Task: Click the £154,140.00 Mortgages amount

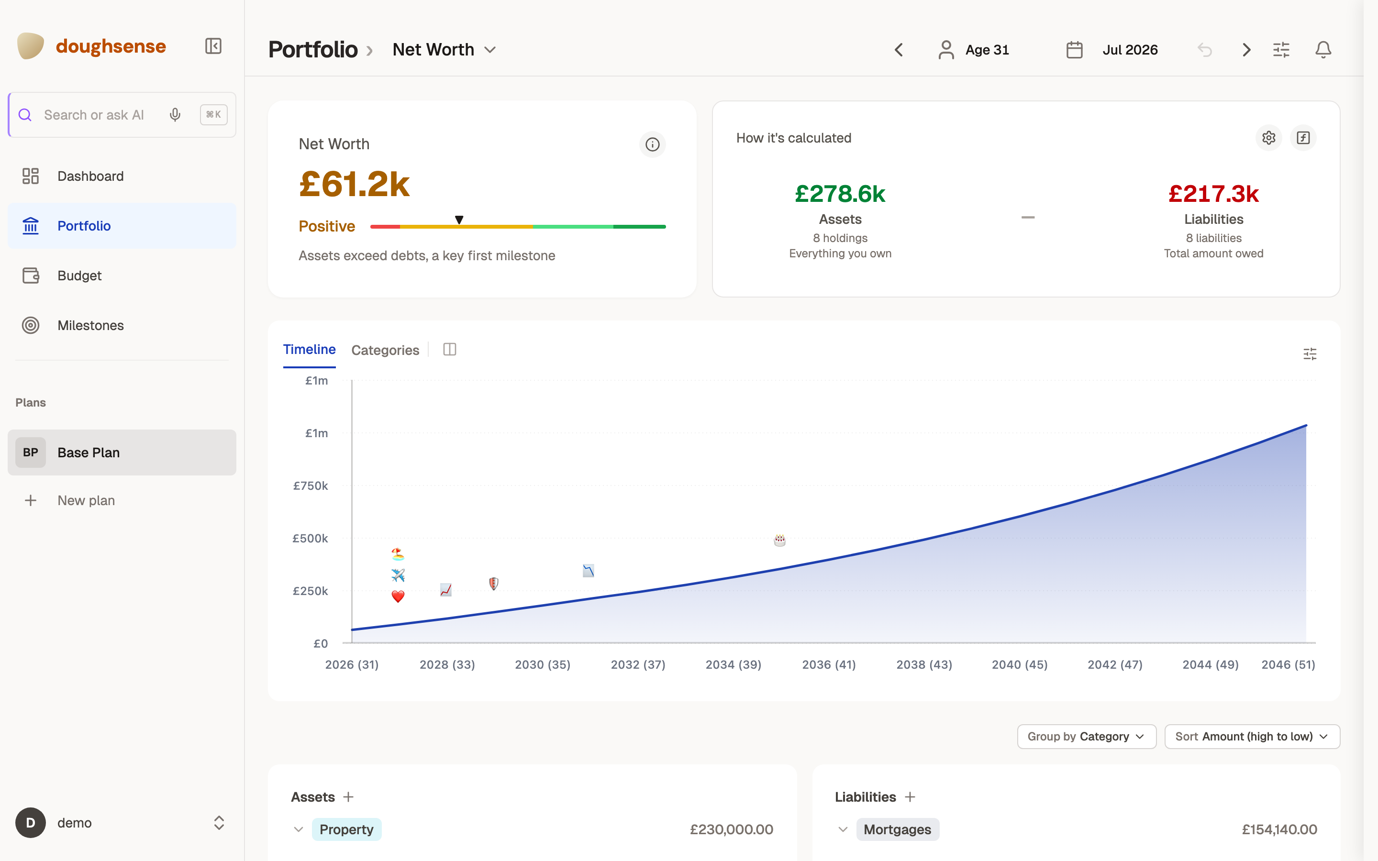Action: pyautogui.click(x=1279, y=830)
